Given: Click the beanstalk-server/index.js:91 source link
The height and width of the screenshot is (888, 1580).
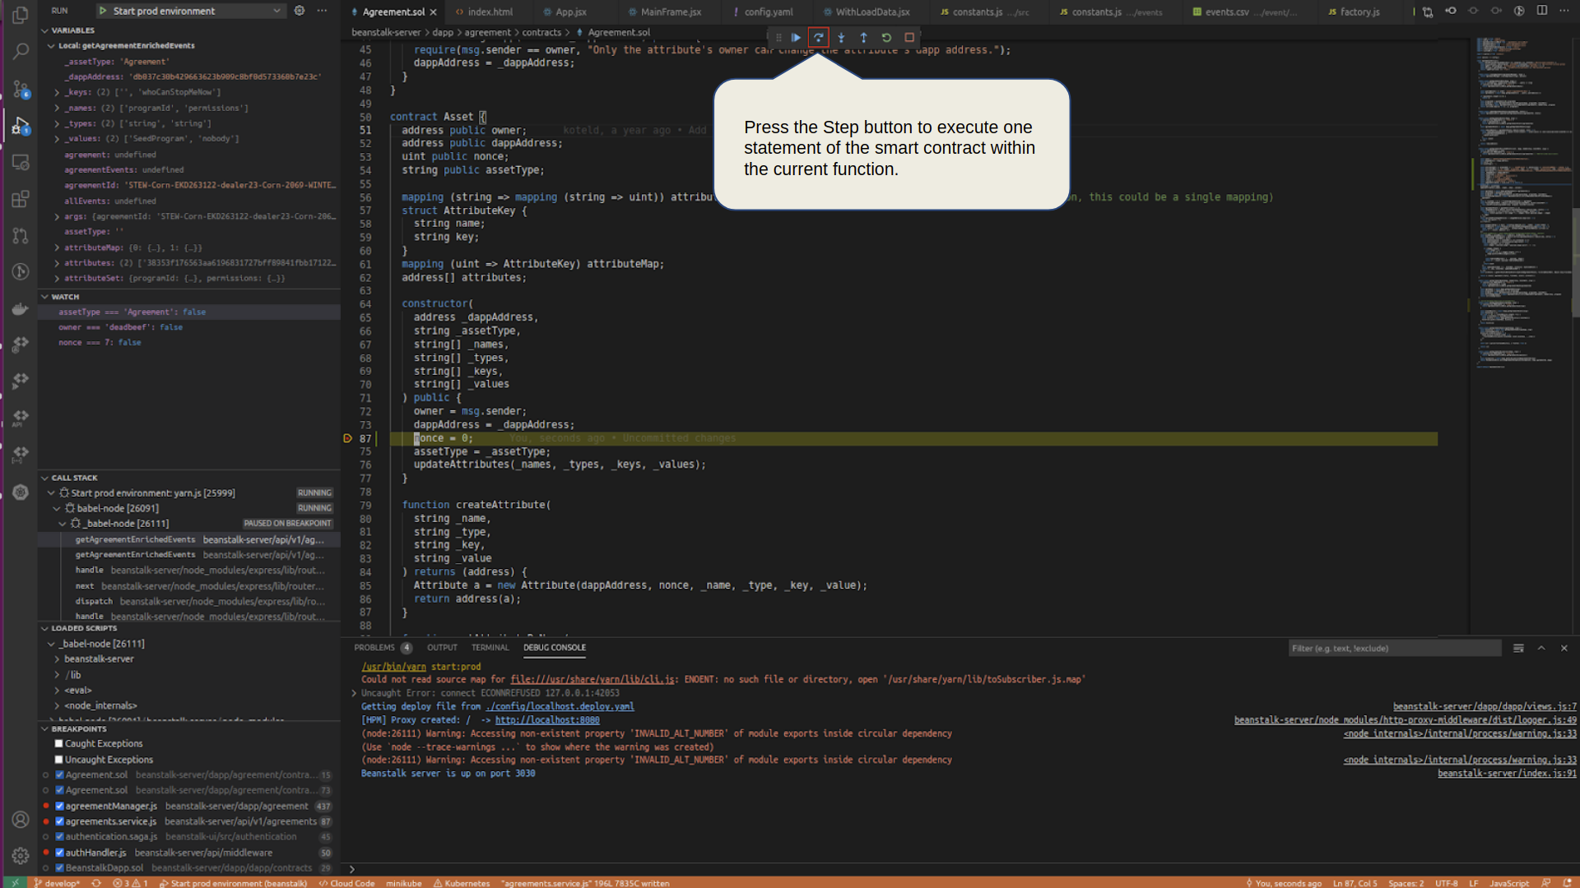Looking at the screenshot, I should click(1507, 773).
